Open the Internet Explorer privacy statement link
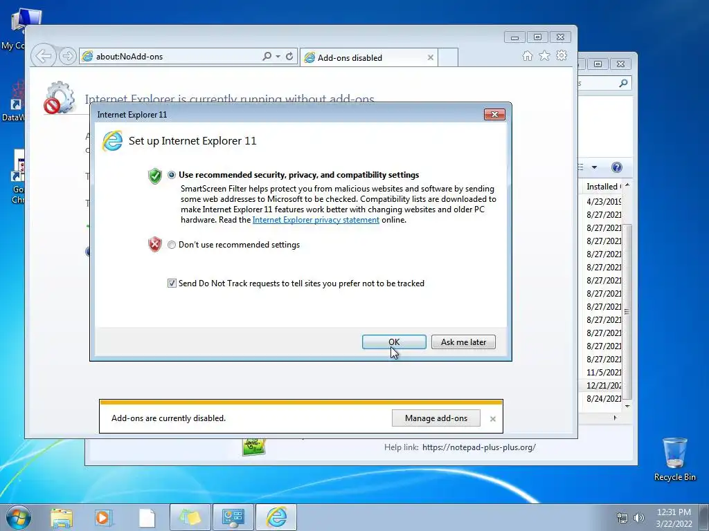Screen dimensions: 709x531 tap(316, 220)
